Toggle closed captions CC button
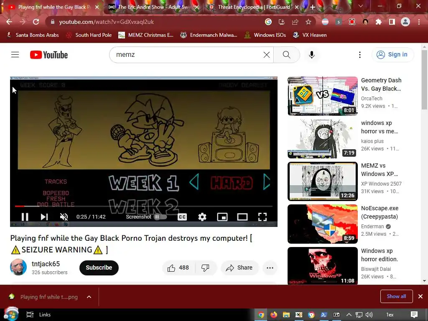Viewport: 428px width, 321px height. (x=182, y=217)
